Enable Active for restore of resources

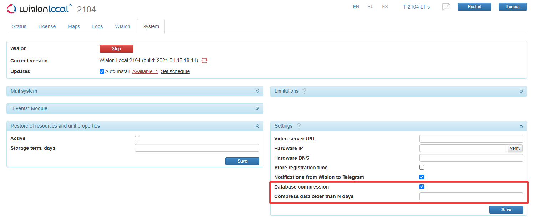coord(137,138)
